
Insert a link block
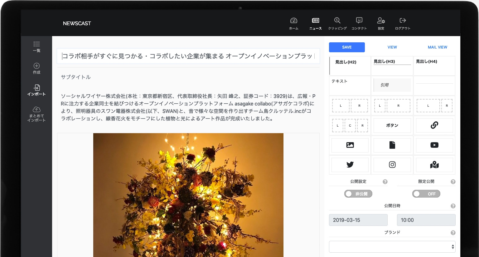[x=434, y=125]
